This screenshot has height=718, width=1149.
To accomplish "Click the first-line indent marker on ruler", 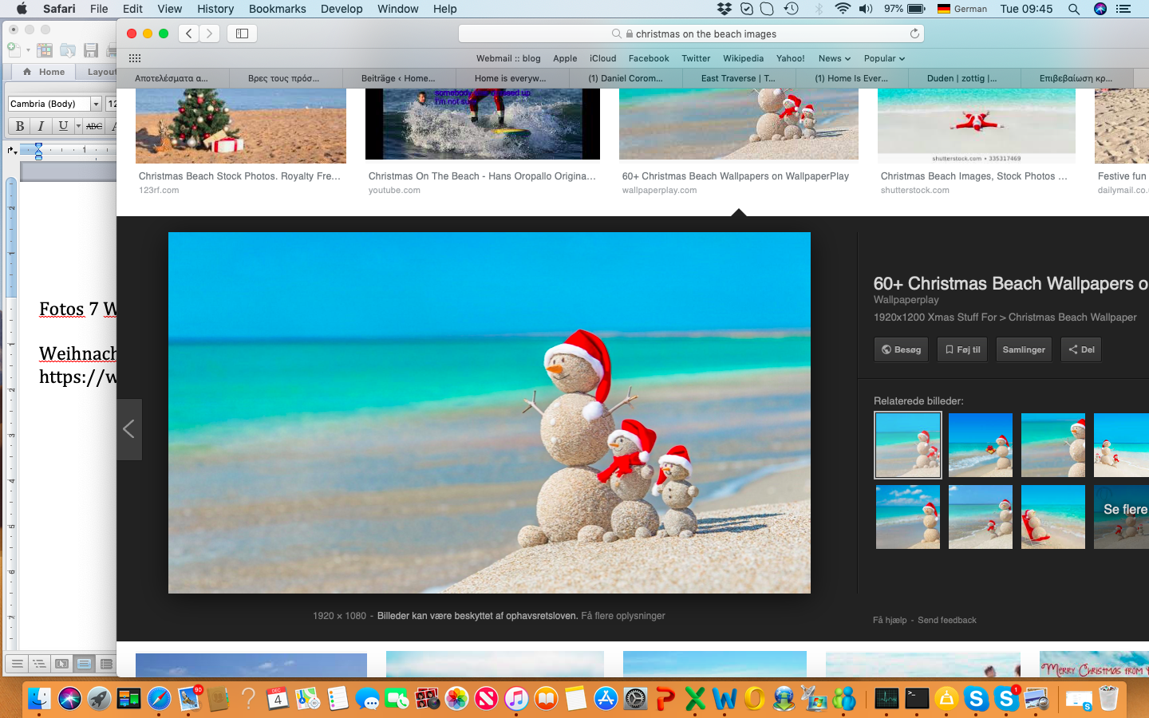I will coord(38,146).
